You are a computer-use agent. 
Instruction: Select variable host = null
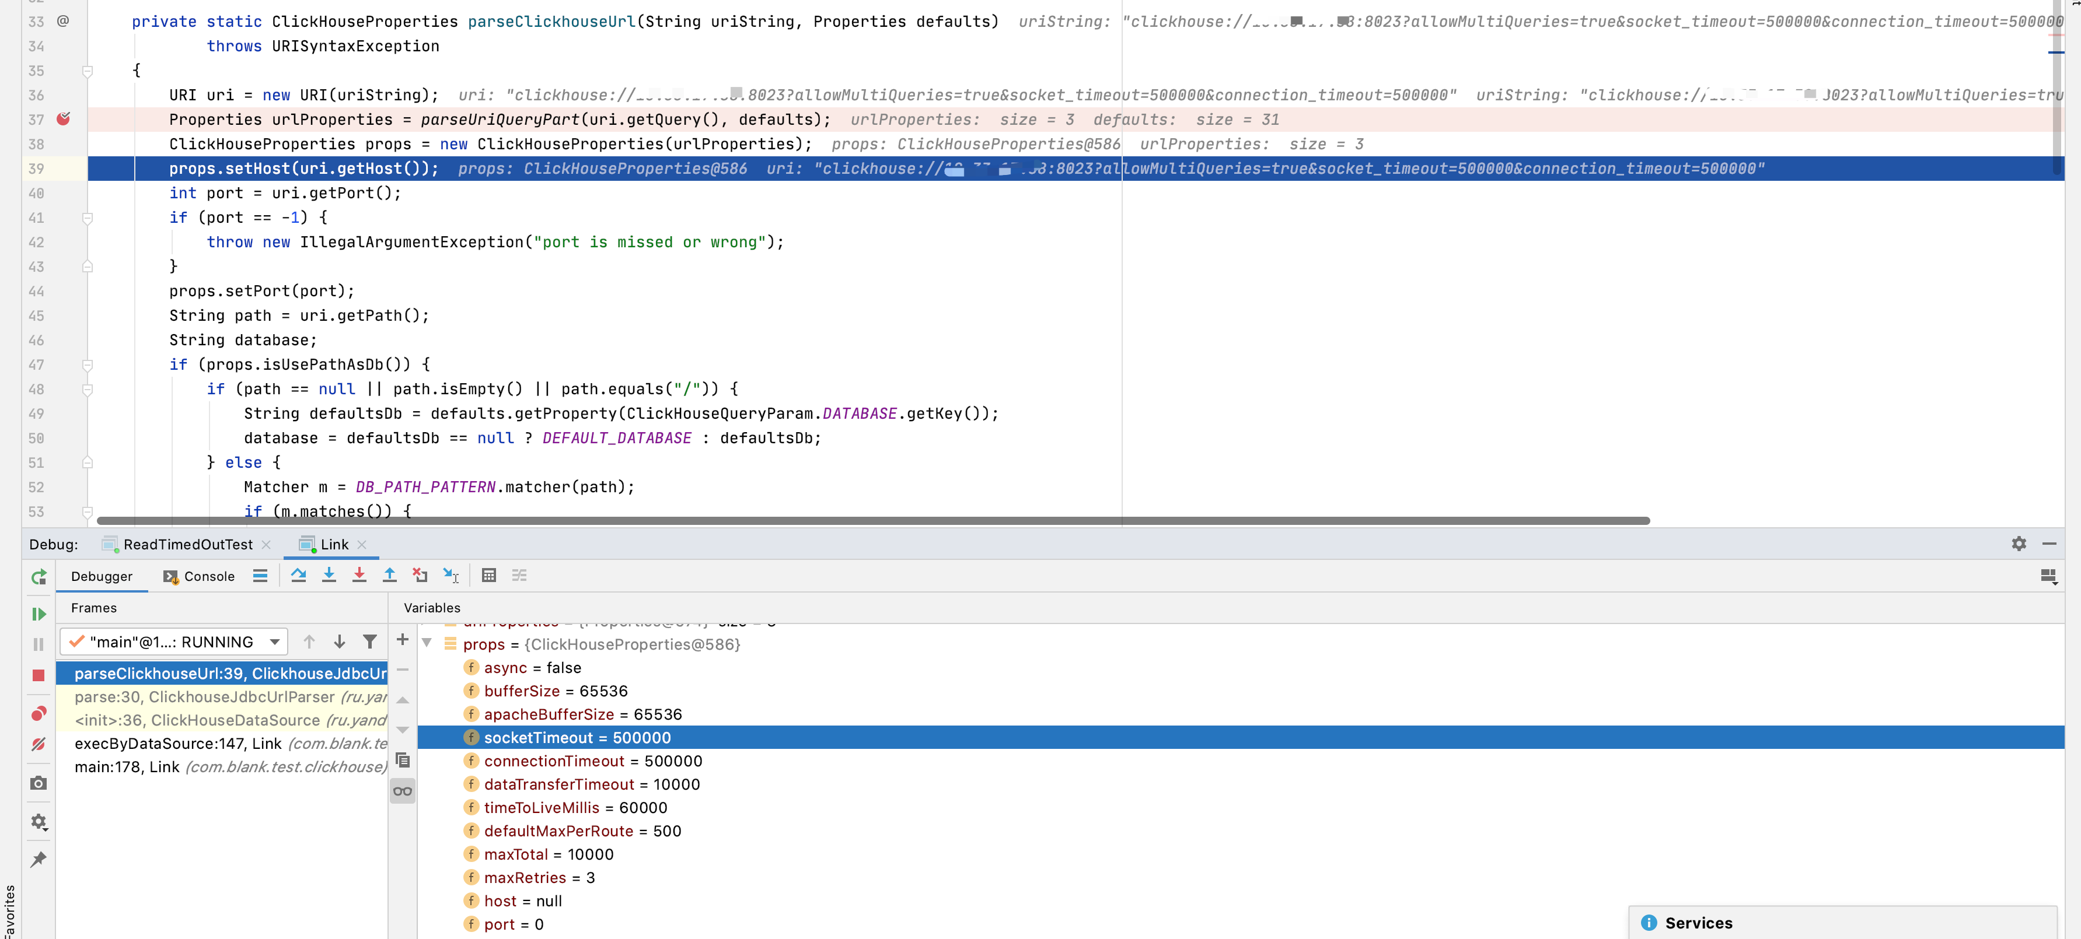[x=1241, y=902]
